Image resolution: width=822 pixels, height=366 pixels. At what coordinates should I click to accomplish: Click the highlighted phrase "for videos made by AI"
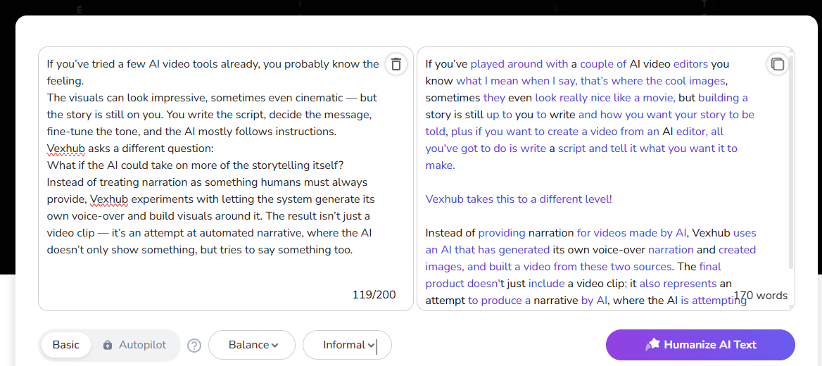[x=631, y=233]
